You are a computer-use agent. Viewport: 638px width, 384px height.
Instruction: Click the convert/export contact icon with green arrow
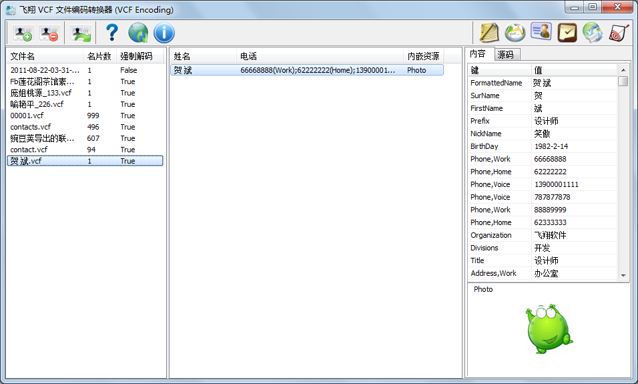pyautogui.click(x=81, y=33)
